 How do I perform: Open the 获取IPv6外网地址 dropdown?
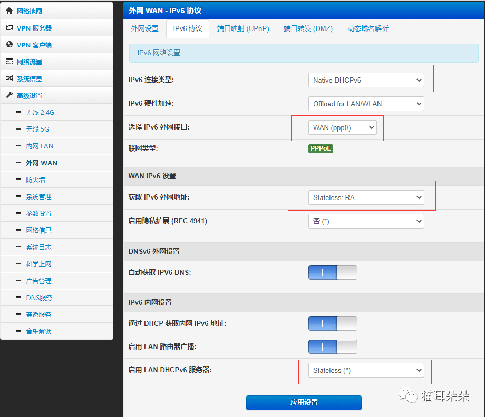tap(366, 197)
